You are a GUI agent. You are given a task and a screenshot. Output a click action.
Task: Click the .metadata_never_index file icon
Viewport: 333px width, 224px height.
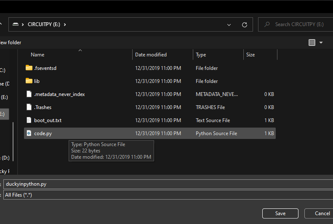29,94
